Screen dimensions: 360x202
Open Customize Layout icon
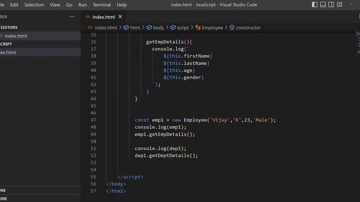pyautogui.click(x=340, y=4)
